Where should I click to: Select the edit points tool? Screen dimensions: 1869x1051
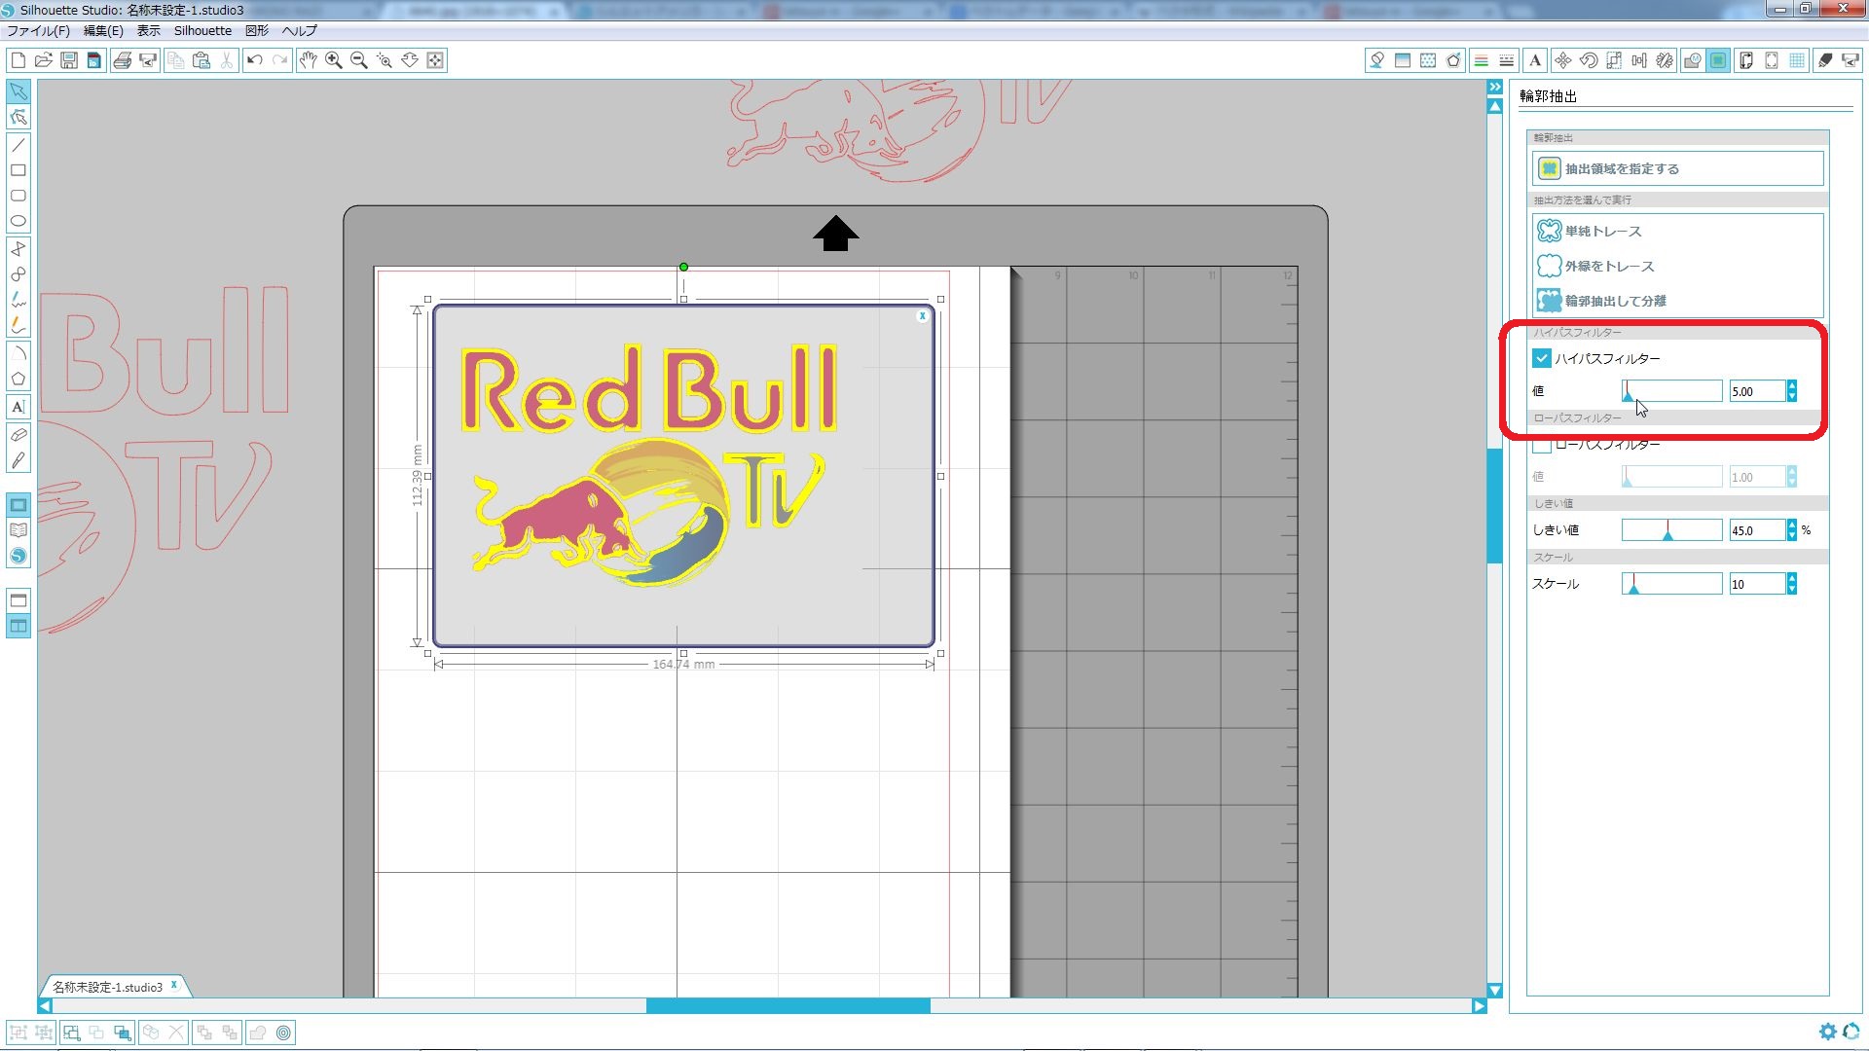[18, 118]
